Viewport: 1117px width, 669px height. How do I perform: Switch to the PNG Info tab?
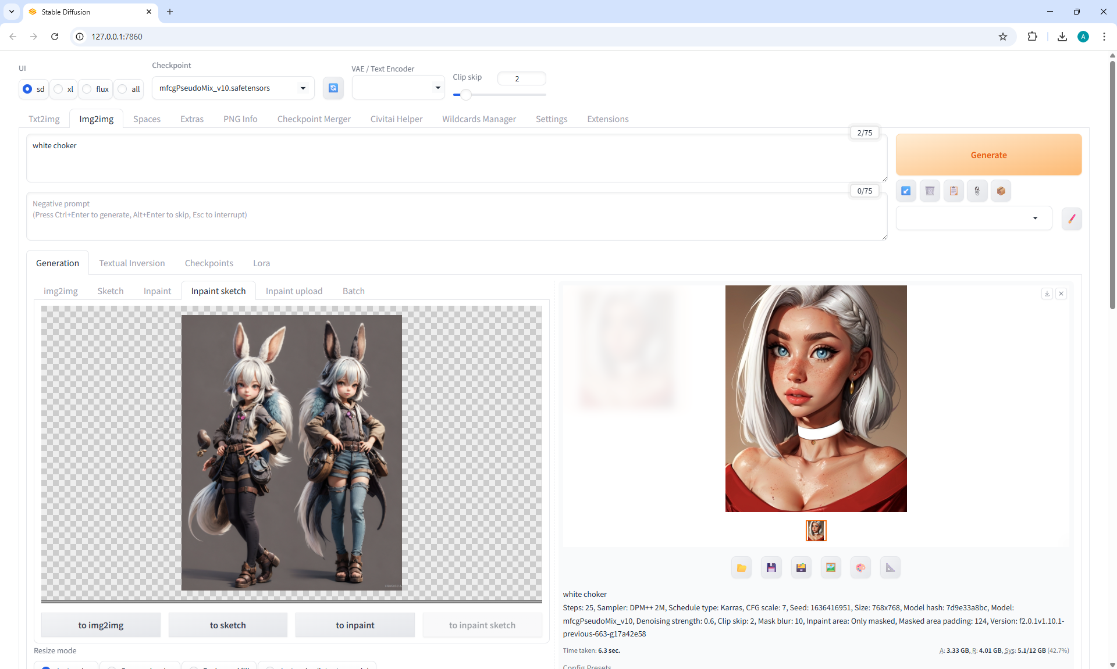pyautogui.click(x=240, y=119)
